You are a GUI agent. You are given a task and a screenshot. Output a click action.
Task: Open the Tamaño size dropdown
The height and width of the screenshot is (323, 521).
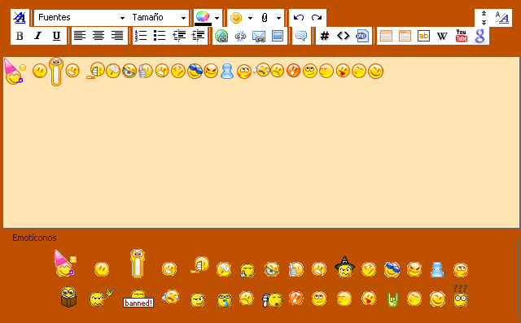tap(159, 18)
